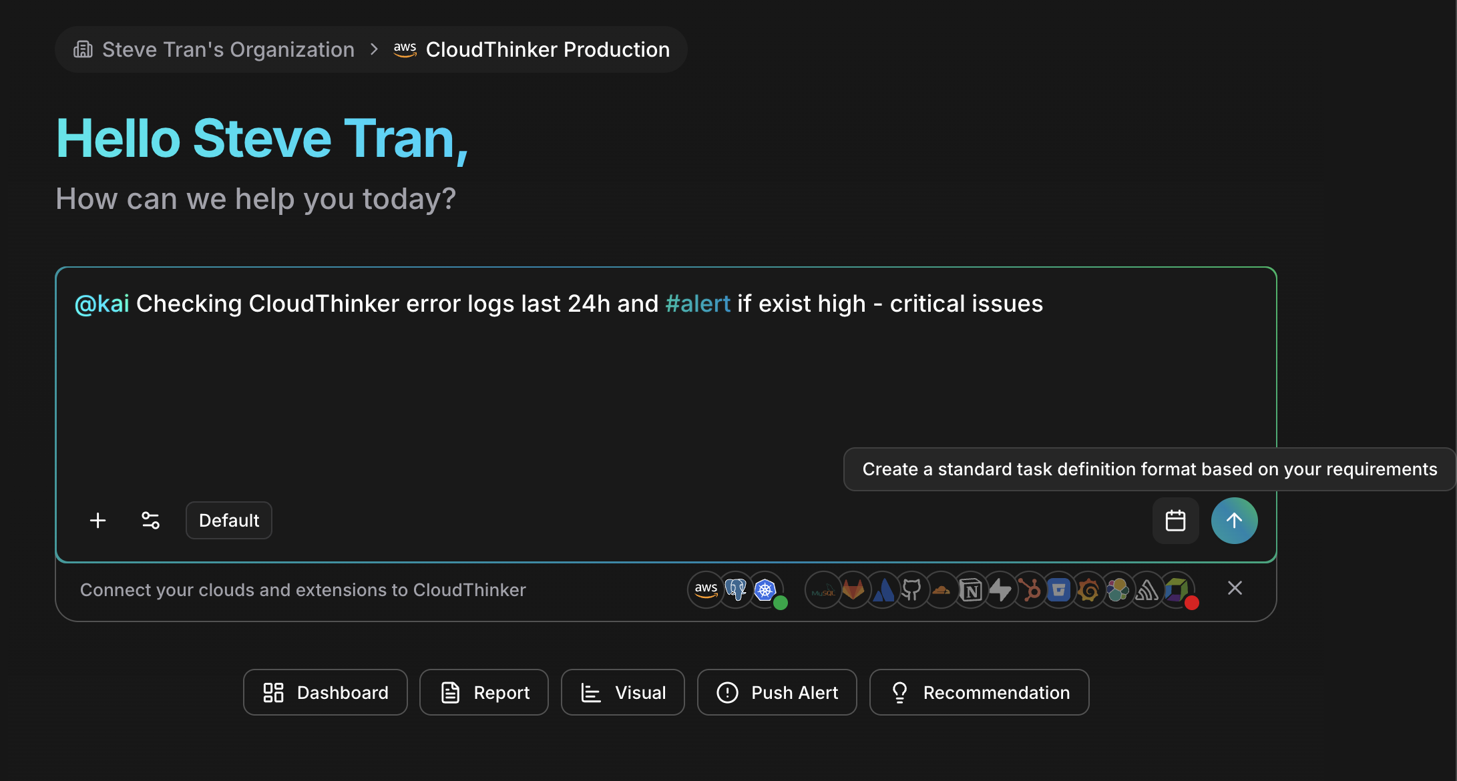Switch to the Dashboard tab

[325, 692]
